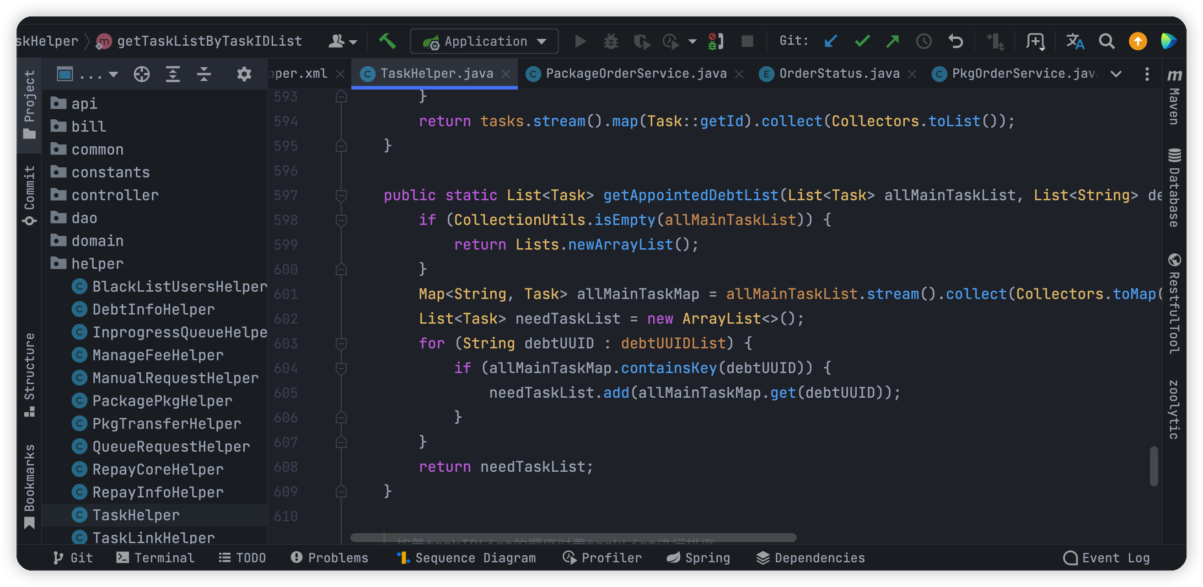This screenshot has width=1203, height=587.
Task: Open the Event Log
Action: click(1106, 558)
